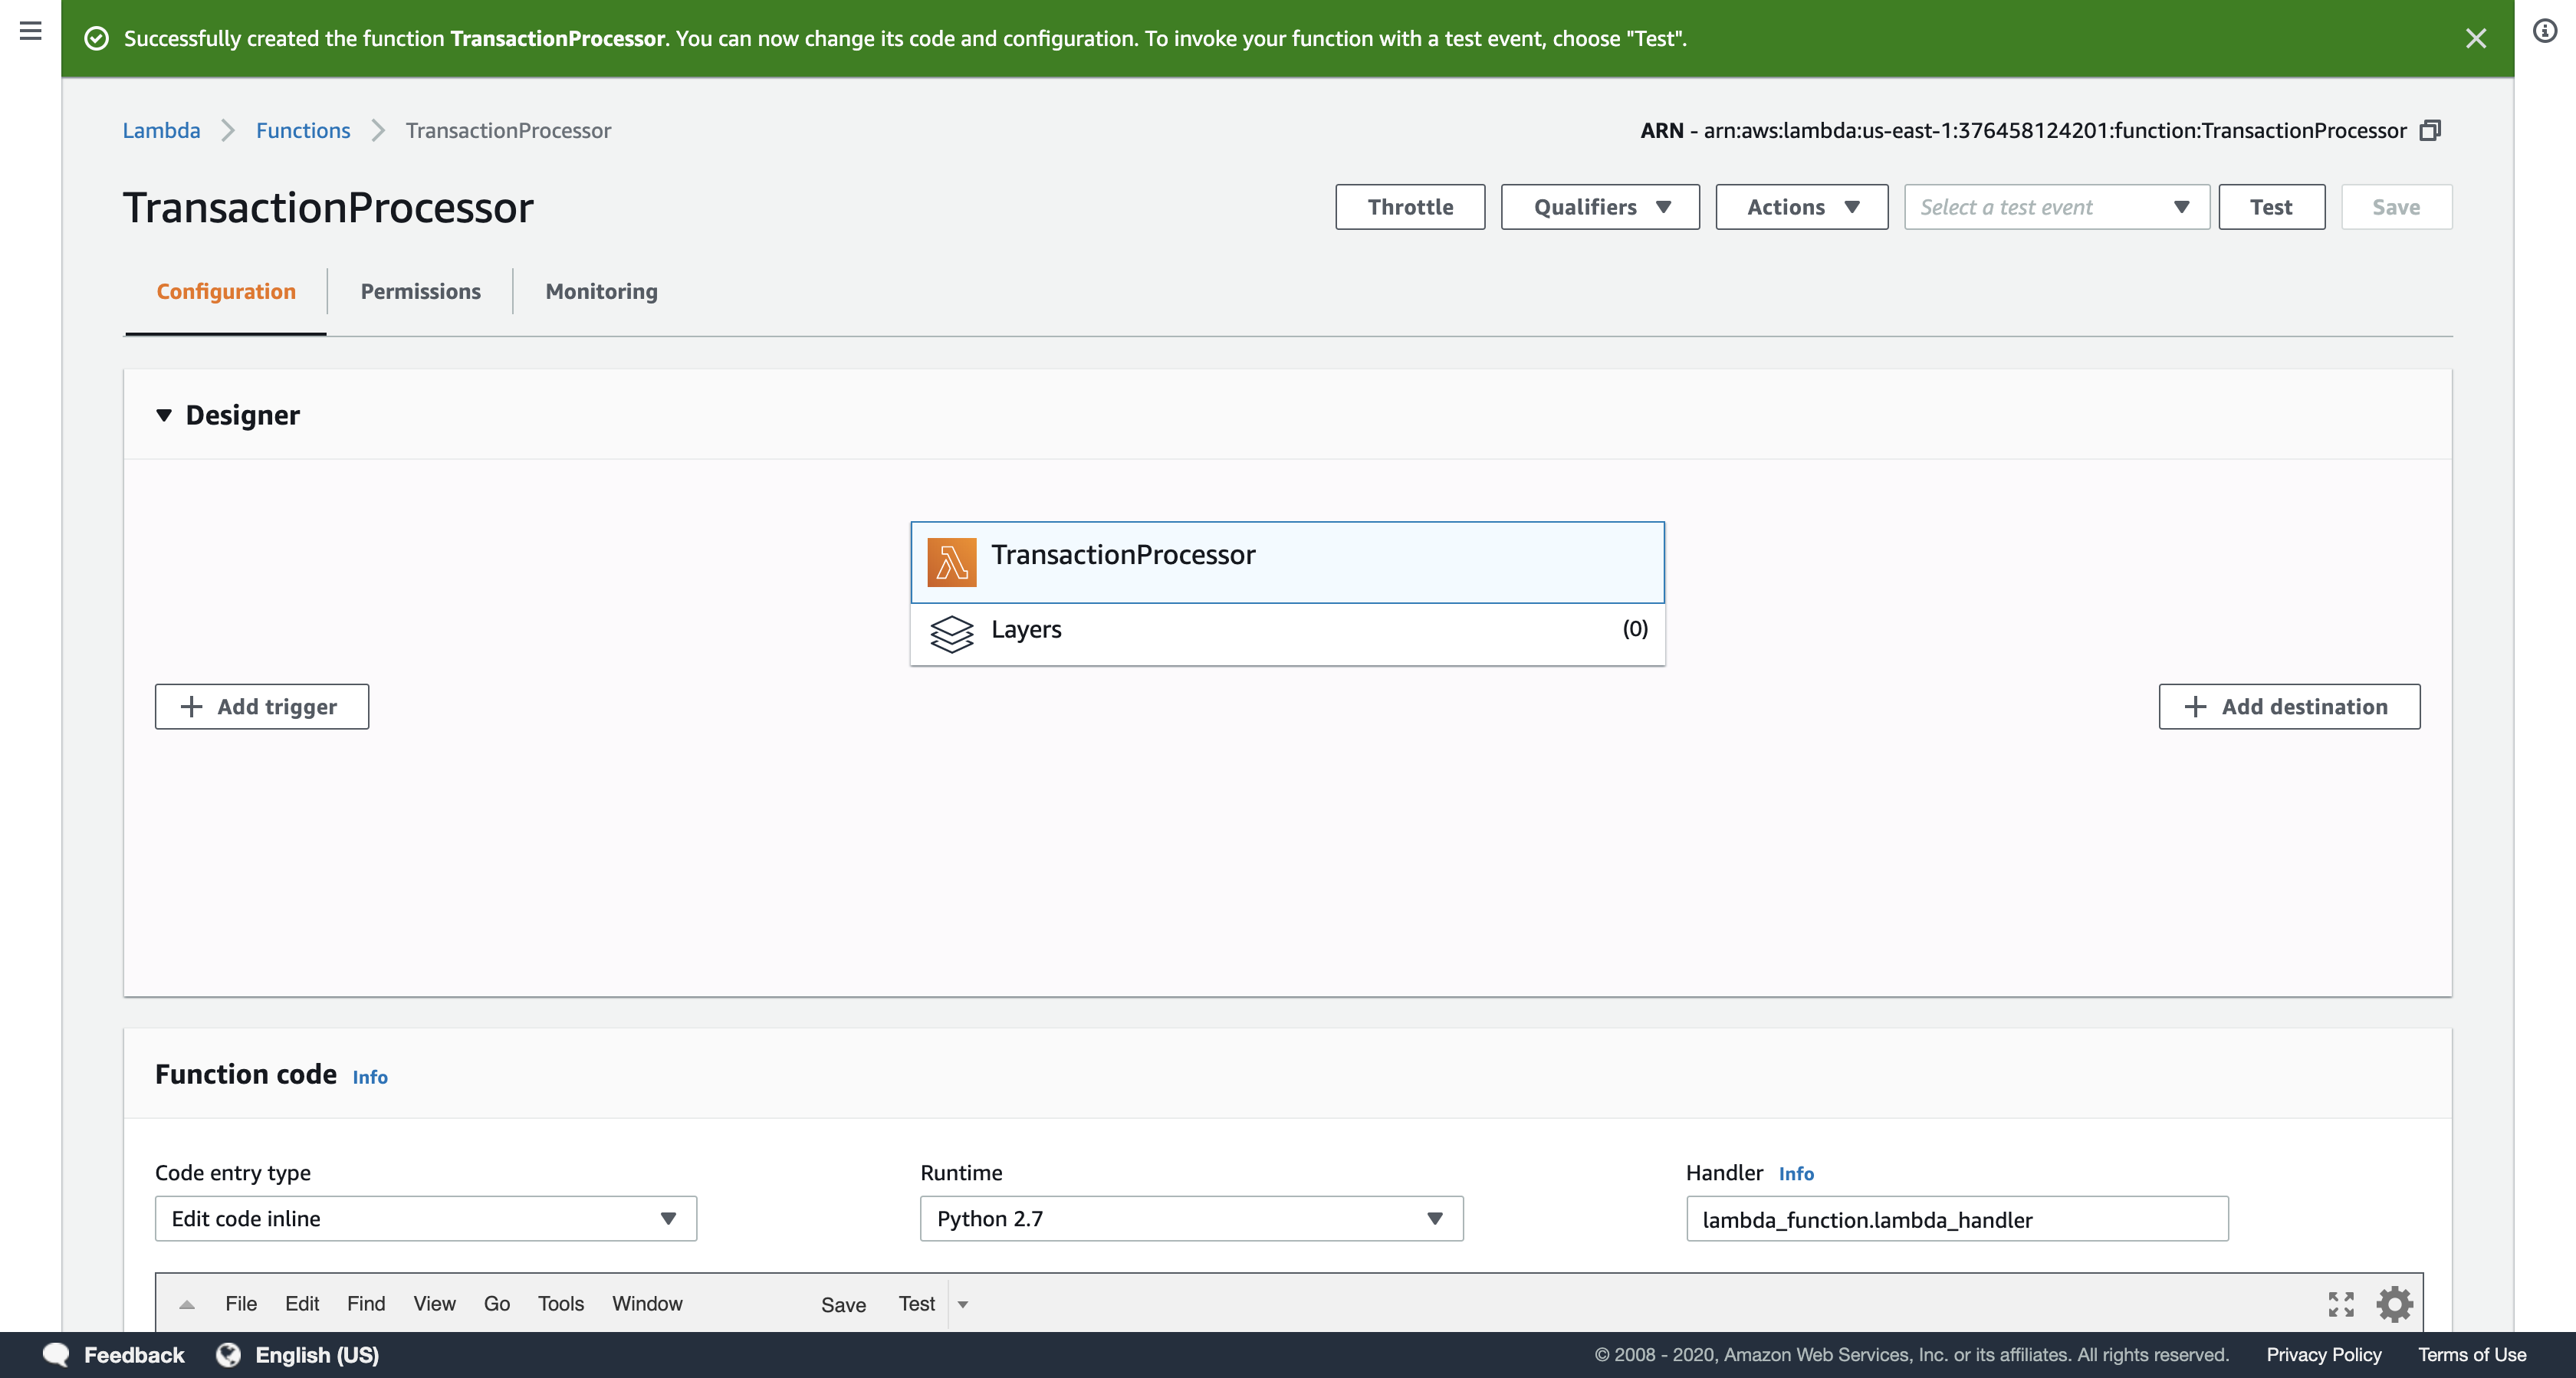The width and height of the screenshot is (2576, 1378).
Task: Open the Qualifiers dropdown
Action: pyautogui.click(x=1599, y=207)
